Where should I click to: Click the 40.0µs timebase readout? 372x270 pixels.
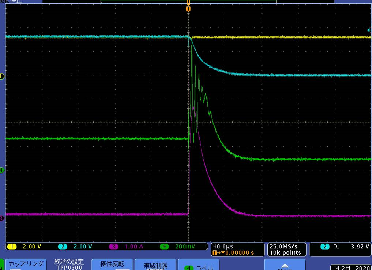[222, 247]
